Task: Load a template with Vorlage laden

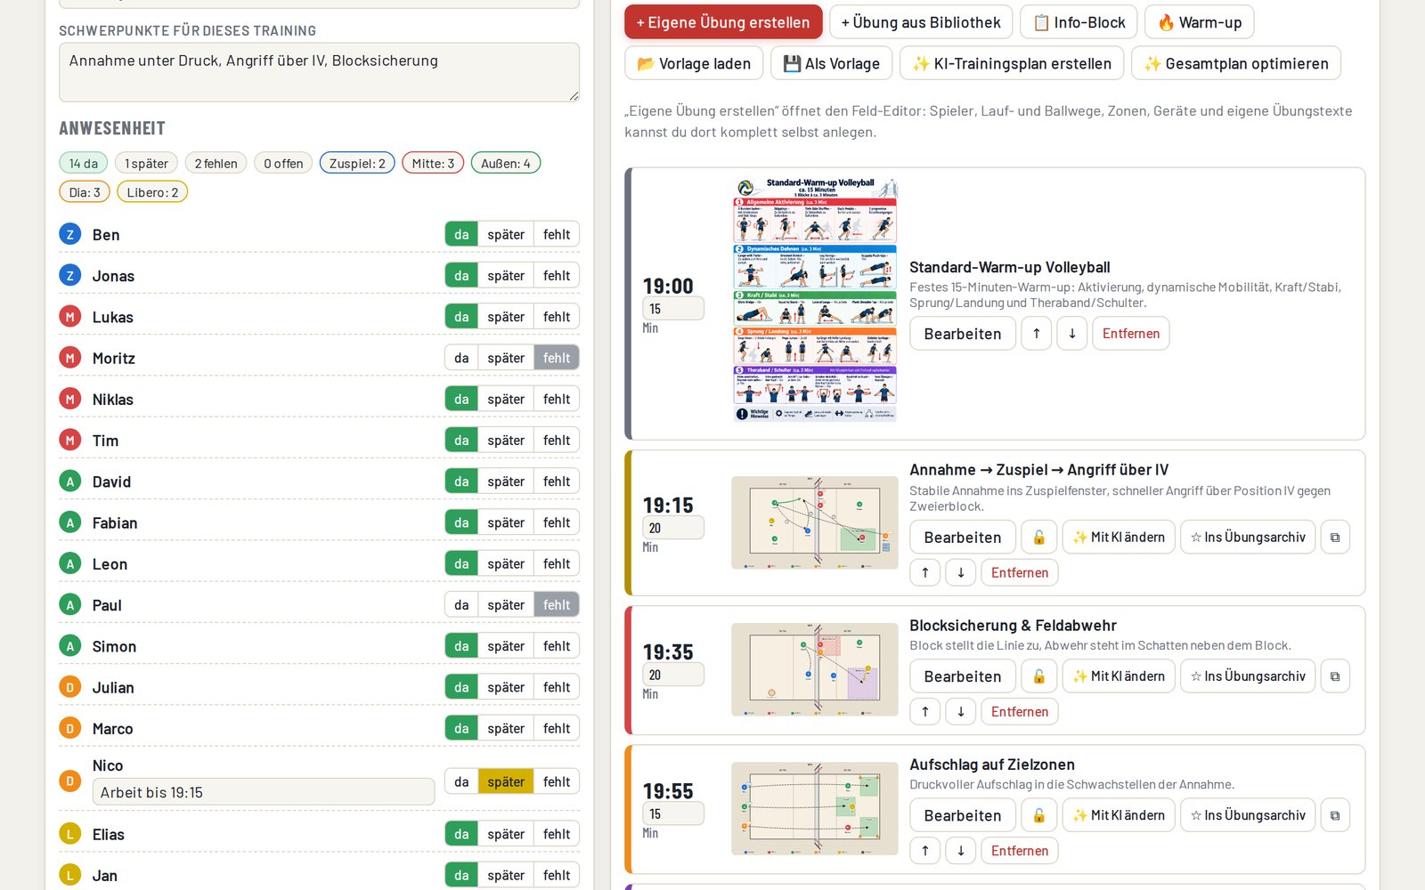Action: coord(694,63)
